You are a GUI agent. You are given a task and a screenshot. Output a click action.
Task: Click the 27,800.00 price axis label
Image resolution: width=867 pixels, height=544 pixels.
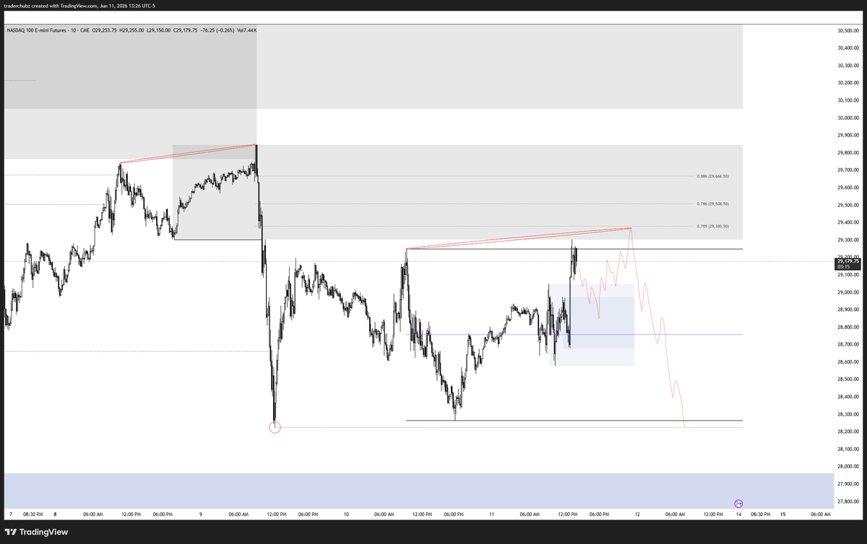pos(847,501)
